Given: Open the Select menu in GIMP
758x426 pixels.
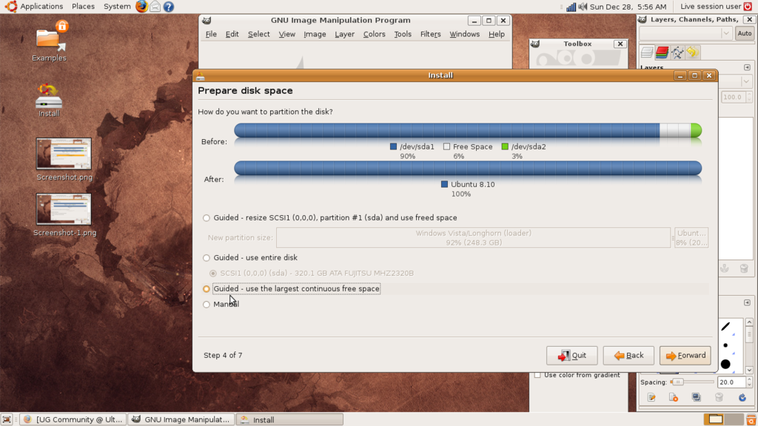Looking at the screenshot, I should (258, 34).
